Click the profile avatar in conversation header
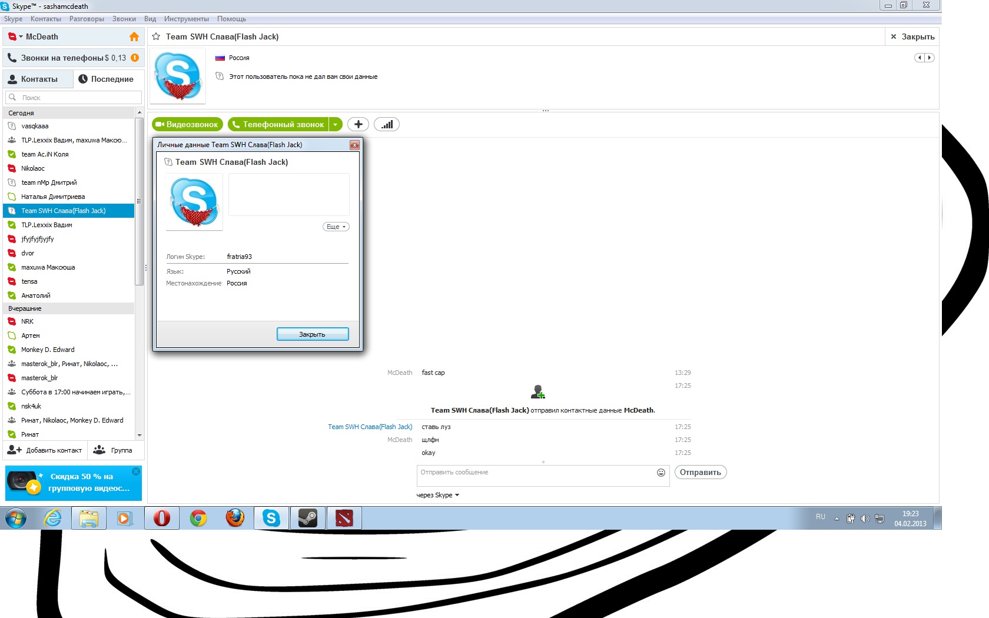The height and width of the screenshot is (618, 989). tap(178, 77)
